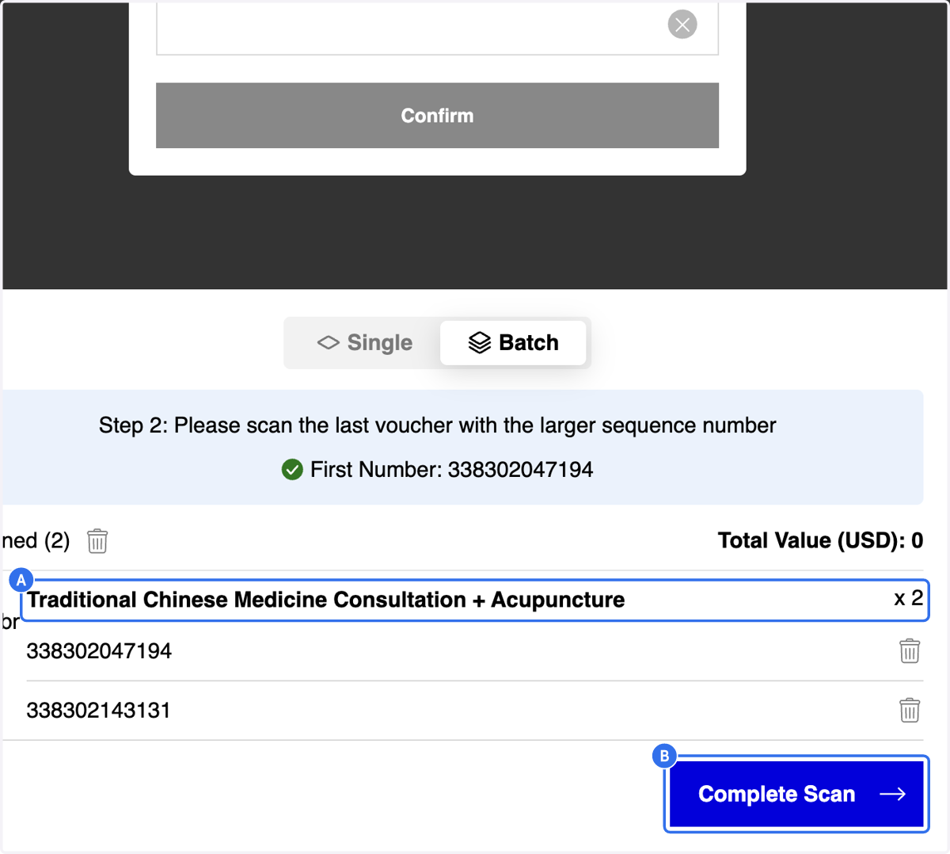Image resolution: width=950 pixels, height=854 pixels.
Task: Click the Confirm button
Action: (437, 116)
